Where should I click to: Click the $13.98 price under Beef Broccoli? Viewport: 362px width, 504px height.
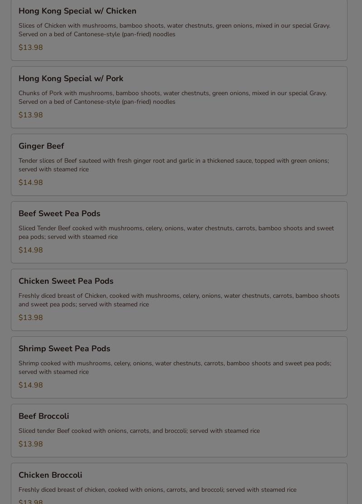[30, 444]
